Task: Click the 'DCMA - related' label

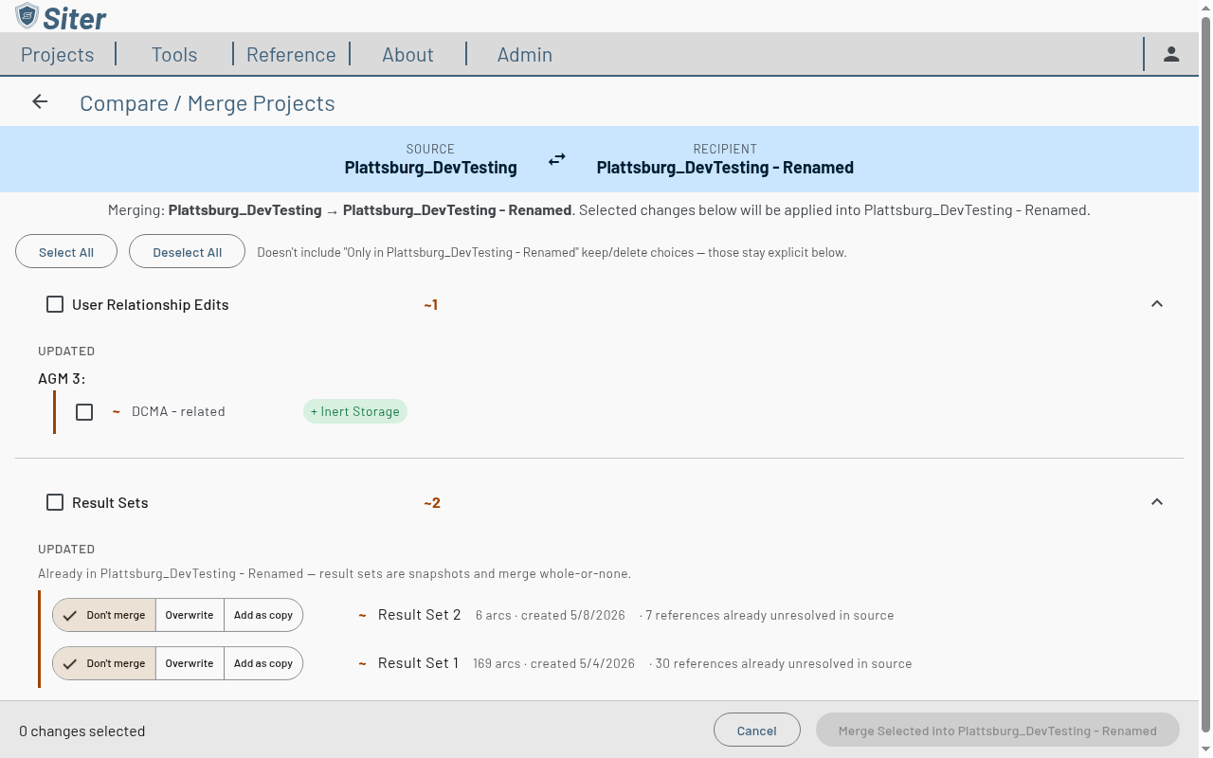Action: tap(178, 411)
